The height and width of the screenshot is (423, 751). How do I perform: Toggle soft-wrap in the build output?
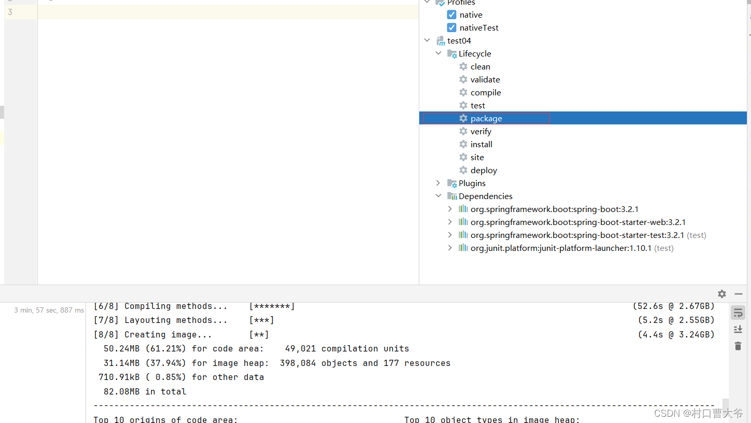[x=738, y=312]
